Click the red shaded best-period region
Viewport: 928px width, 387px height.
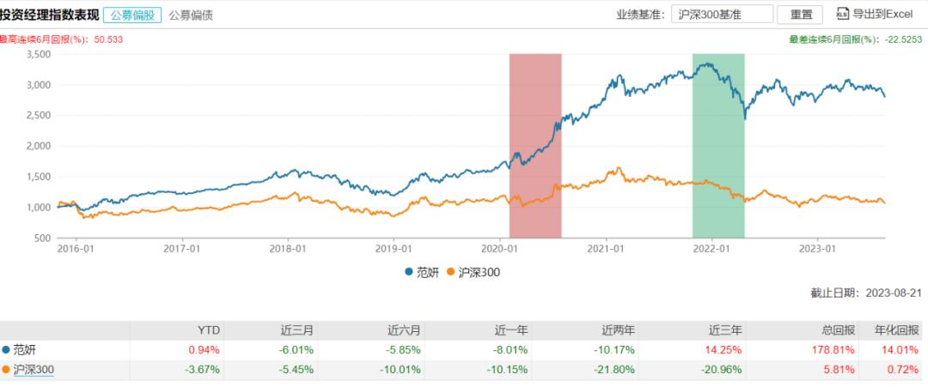point(534,144)
